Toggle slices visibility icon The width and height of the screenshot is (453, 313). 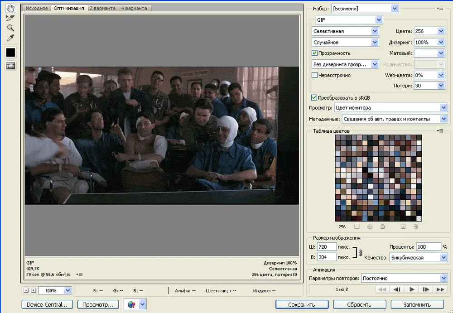pos(10,66)
